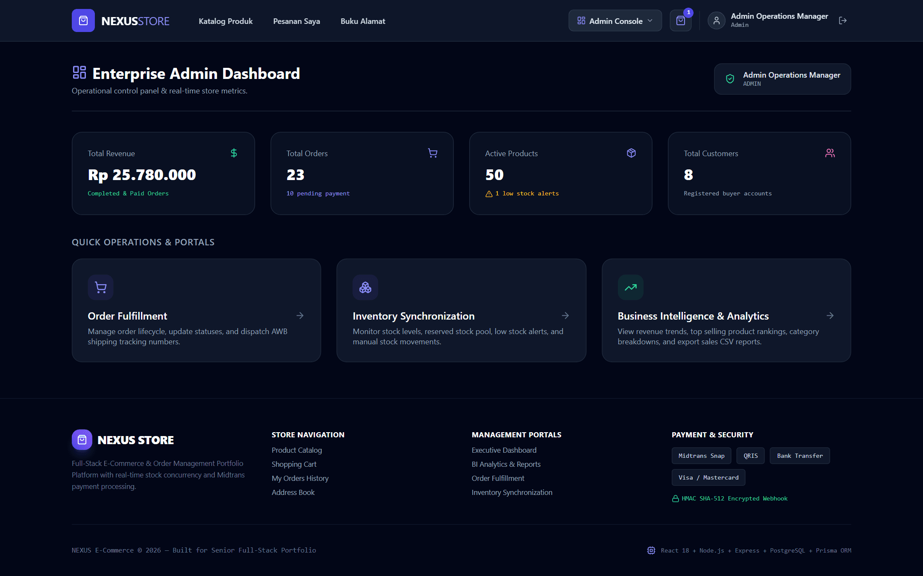Screen dimensions: 923x576
Task: Click the user avatar icon in header
Action: pos(717,20)
